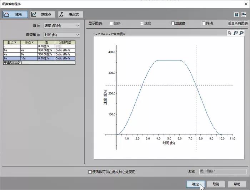Click 适合所有图表 fit all graphs button
Screen dimensions: 250x190
pos(238,23)
